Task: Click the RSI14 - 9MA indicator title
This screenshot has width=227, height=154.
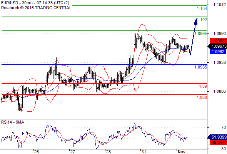Action: click(x=13, y=122)
